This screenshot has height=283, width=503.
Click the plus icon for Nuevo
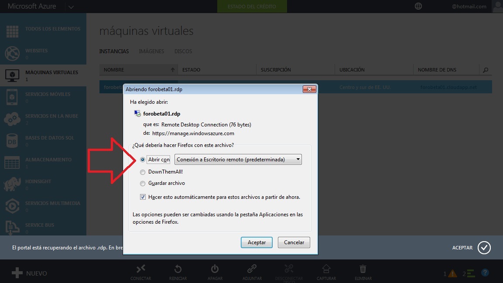point(17,273)
